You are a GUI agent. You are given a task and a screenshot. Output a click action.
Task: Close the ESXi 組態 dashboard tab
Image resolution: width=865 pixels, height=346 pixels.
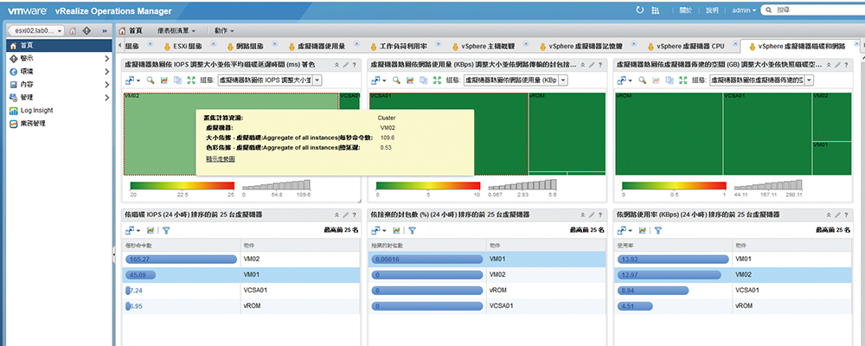tap(212, 43)
